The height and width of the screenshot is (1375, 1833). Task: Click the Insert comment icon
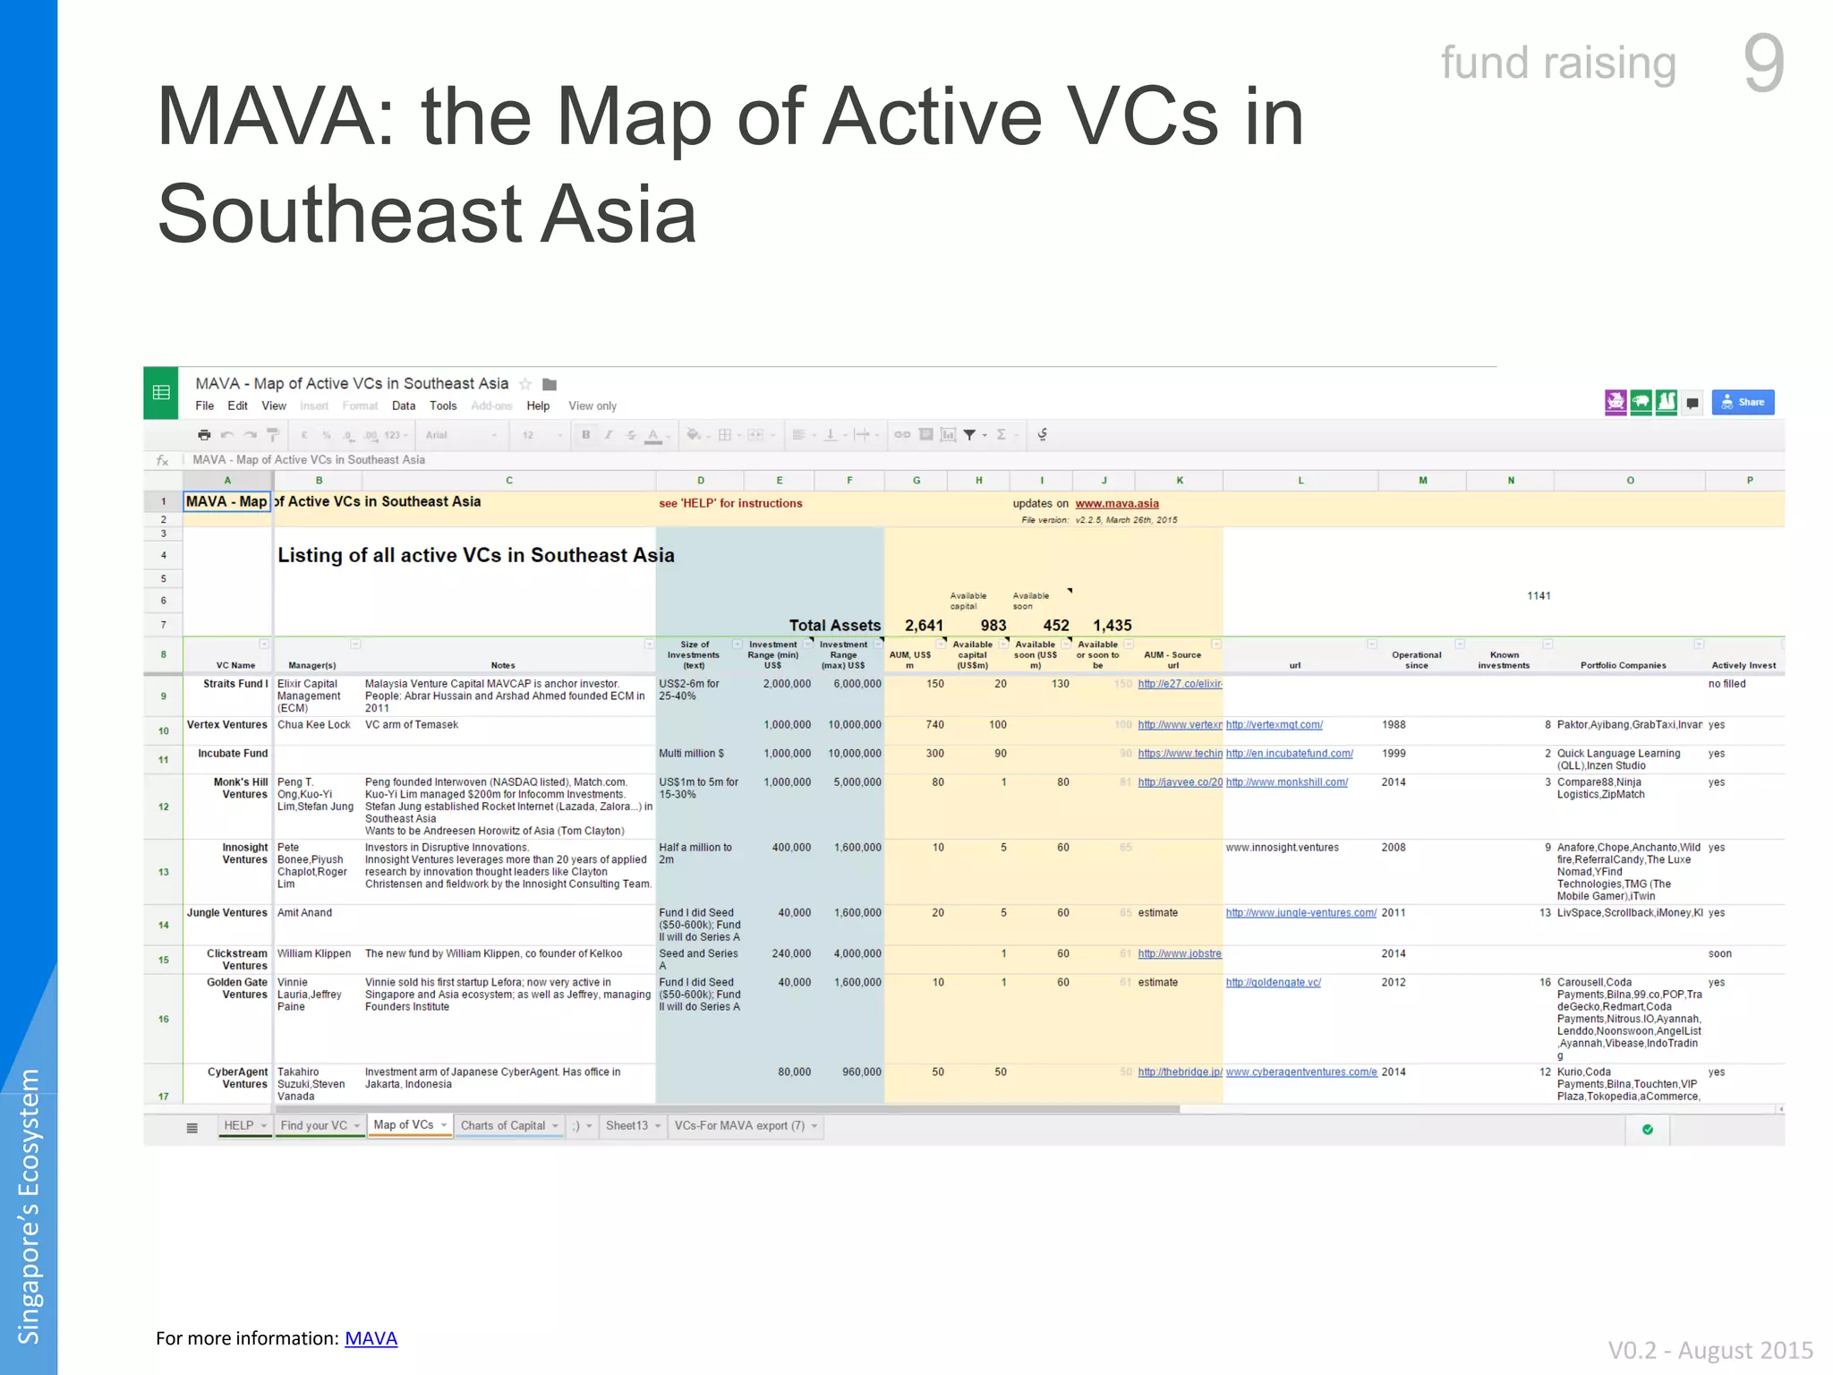[925, 435]
